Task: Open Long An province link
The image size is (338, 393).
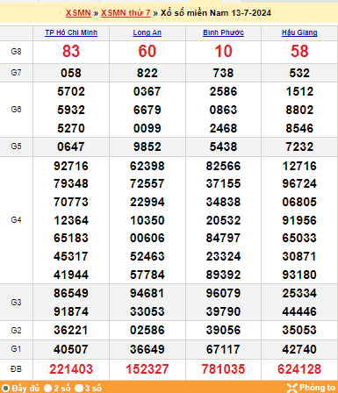Action: click(x=147, y=32)
